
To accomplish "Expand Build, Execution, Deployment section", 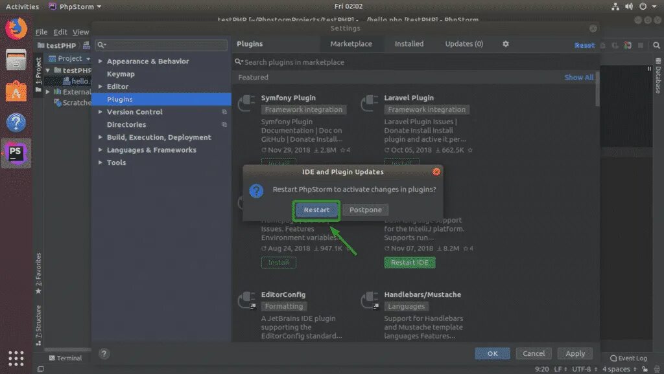I will tap(101, 137).
